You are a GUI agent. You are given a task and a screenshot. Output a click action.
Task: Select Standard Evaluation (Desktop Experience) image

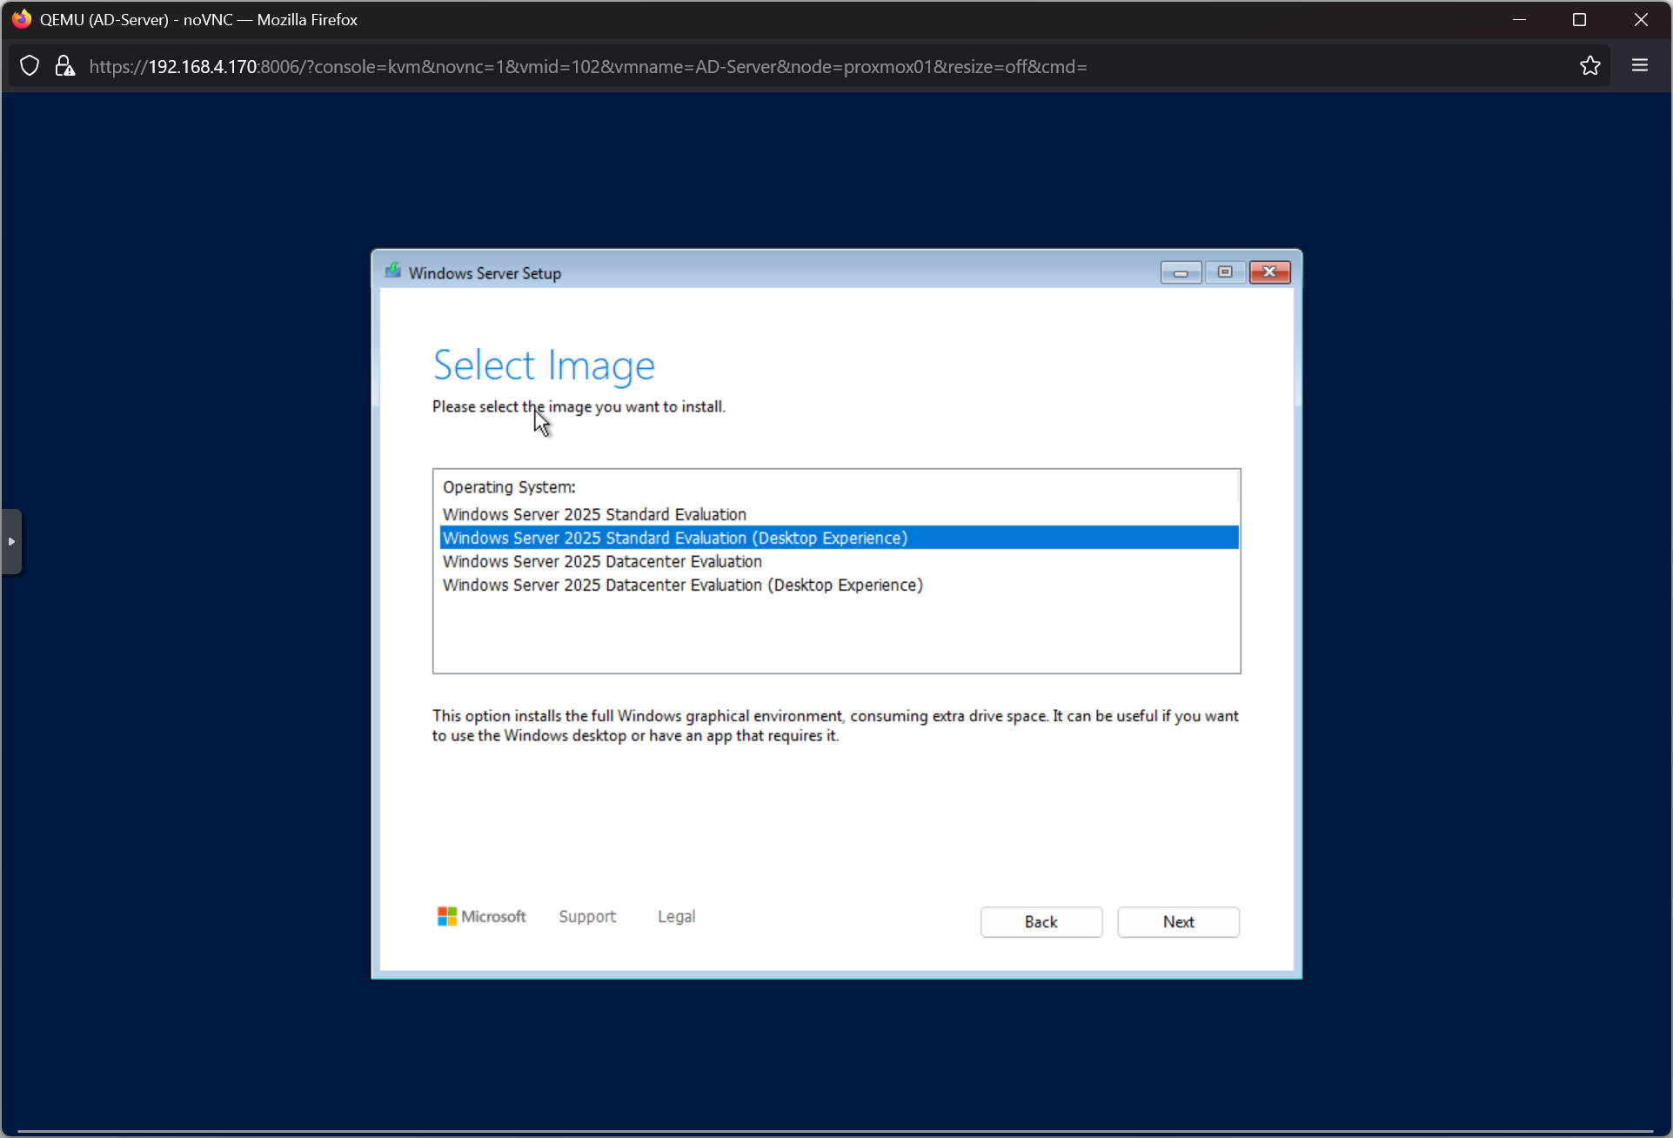tap(674, 538)
